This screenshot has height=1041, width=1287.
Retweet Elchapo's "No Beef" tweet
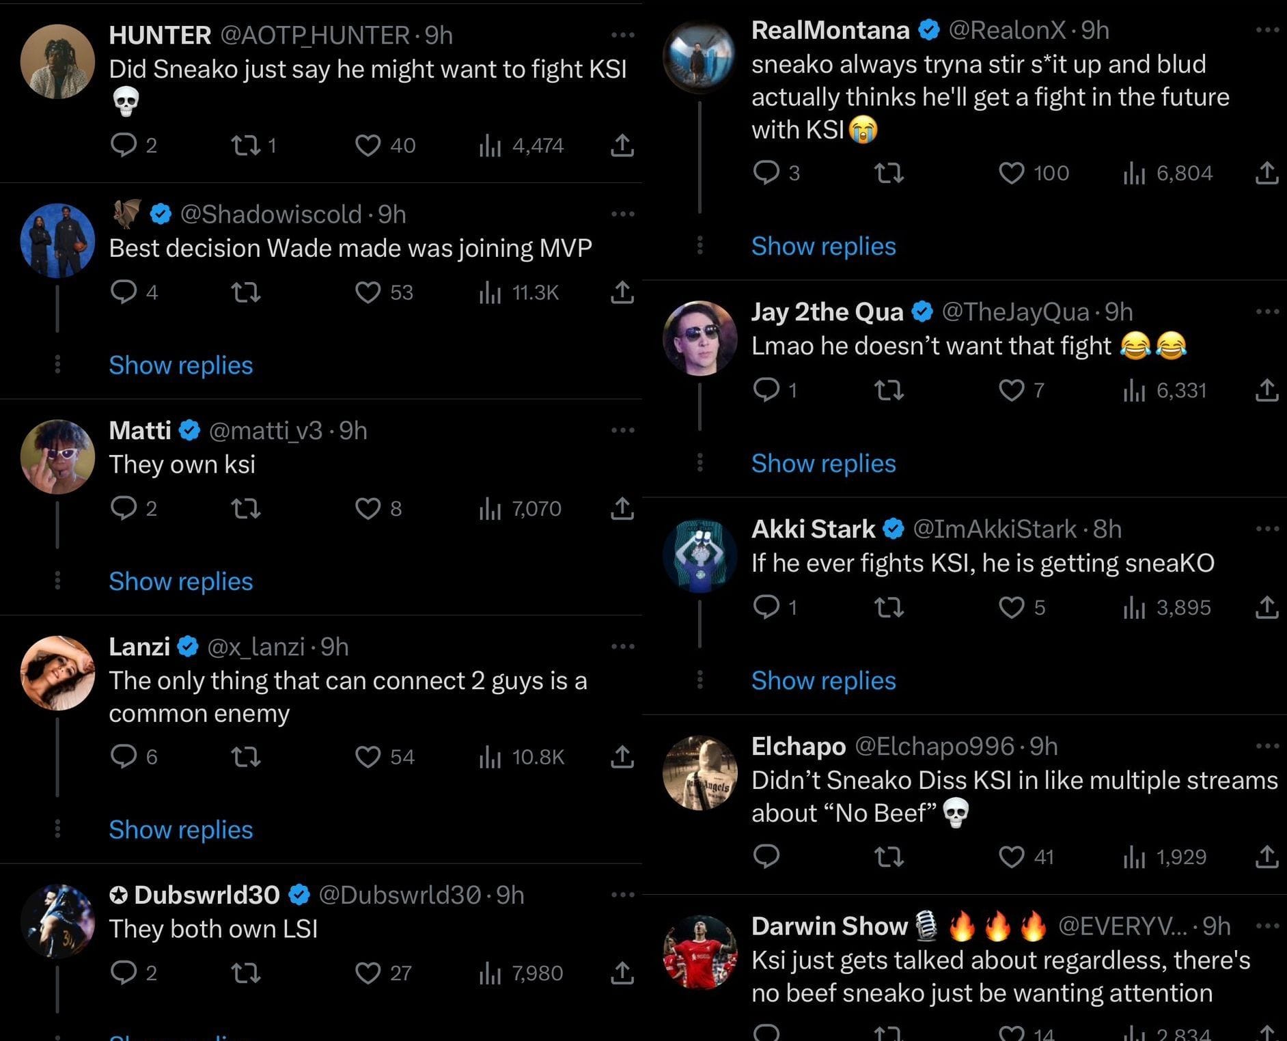889,857
